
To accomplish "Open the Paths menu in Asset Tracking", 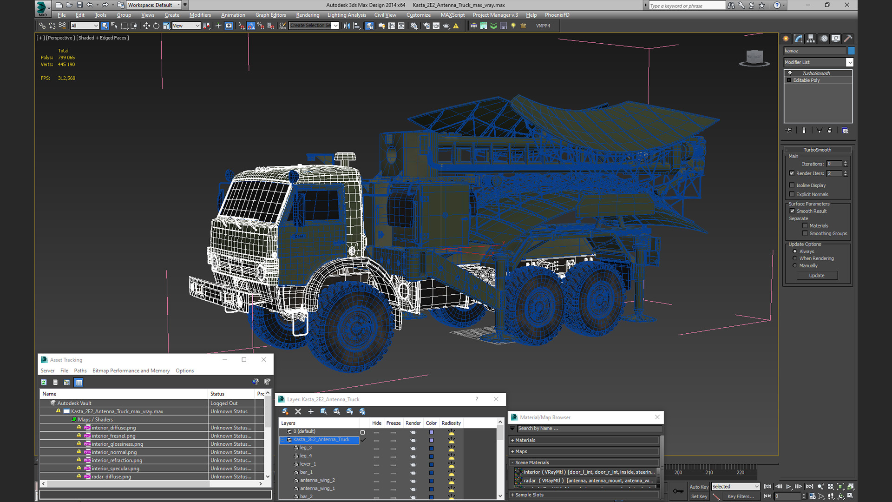I will pyautogui.click(x=80, y=370).
